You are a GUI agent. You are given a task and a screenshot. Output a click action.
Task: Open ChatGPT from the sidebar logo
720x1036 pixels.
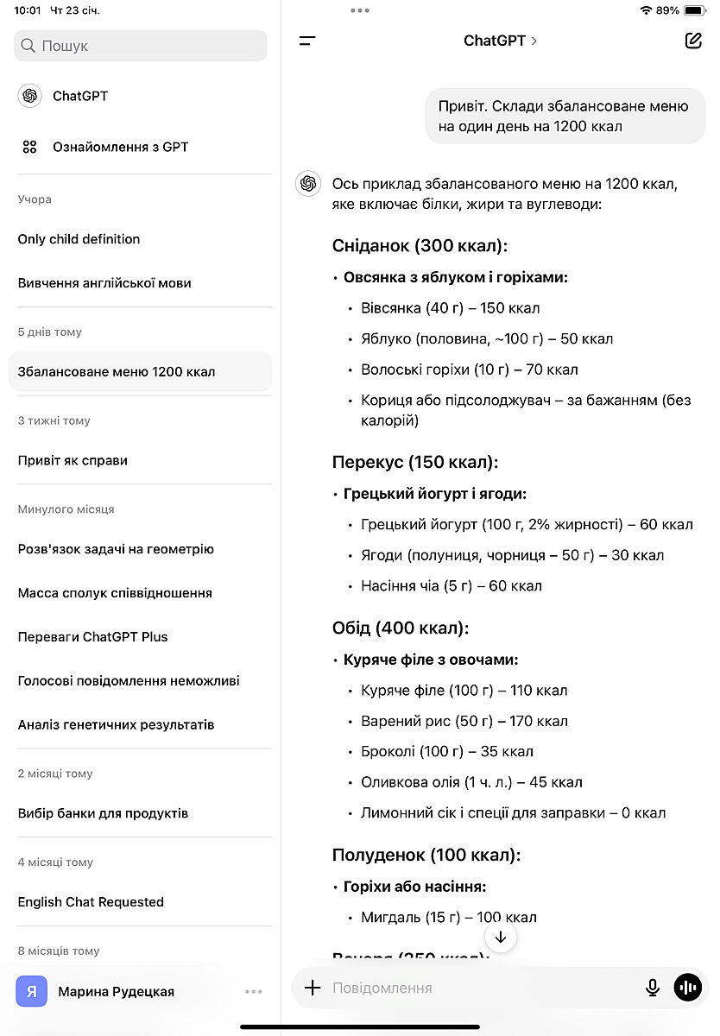click(x=30, y=96)
